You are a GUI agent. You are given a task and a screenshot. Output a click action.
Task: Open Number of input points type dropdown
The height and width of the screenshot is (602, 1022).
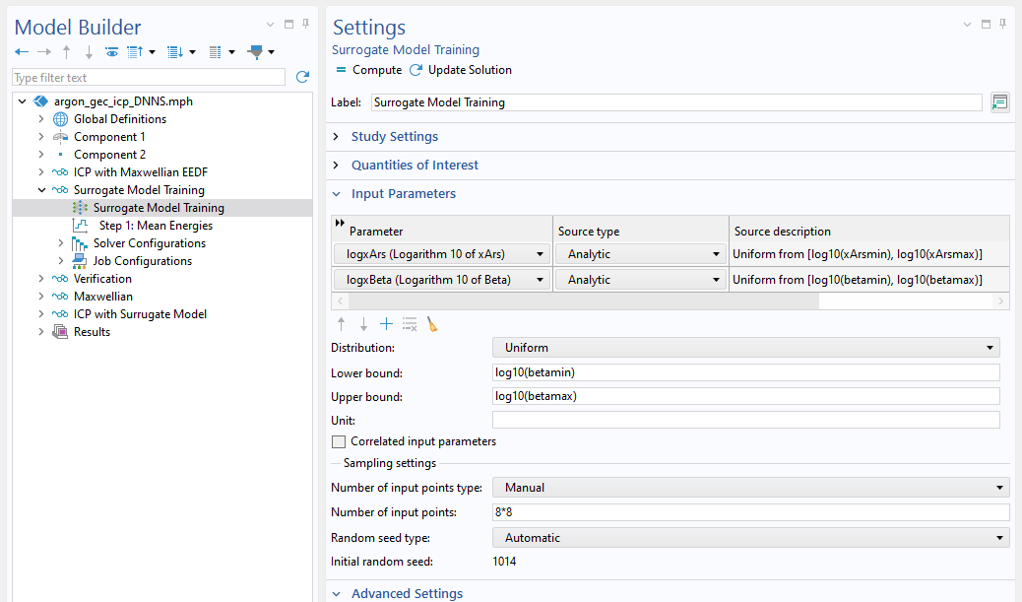(750, 487)
